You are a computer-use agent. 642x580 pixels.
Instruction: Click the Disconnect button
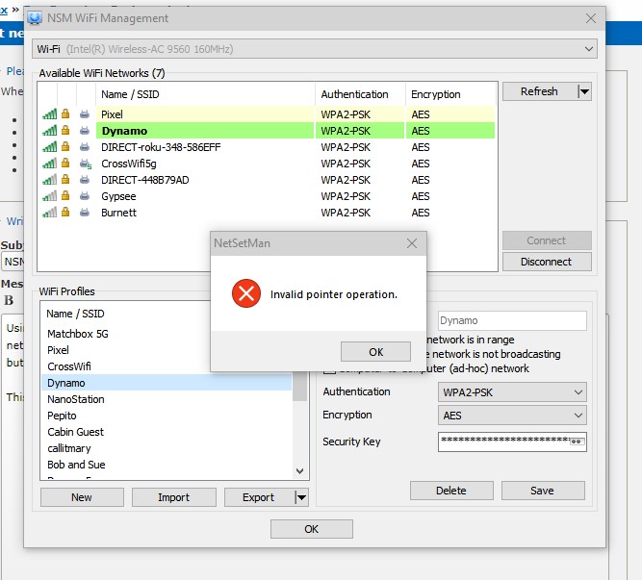point(547,262)
